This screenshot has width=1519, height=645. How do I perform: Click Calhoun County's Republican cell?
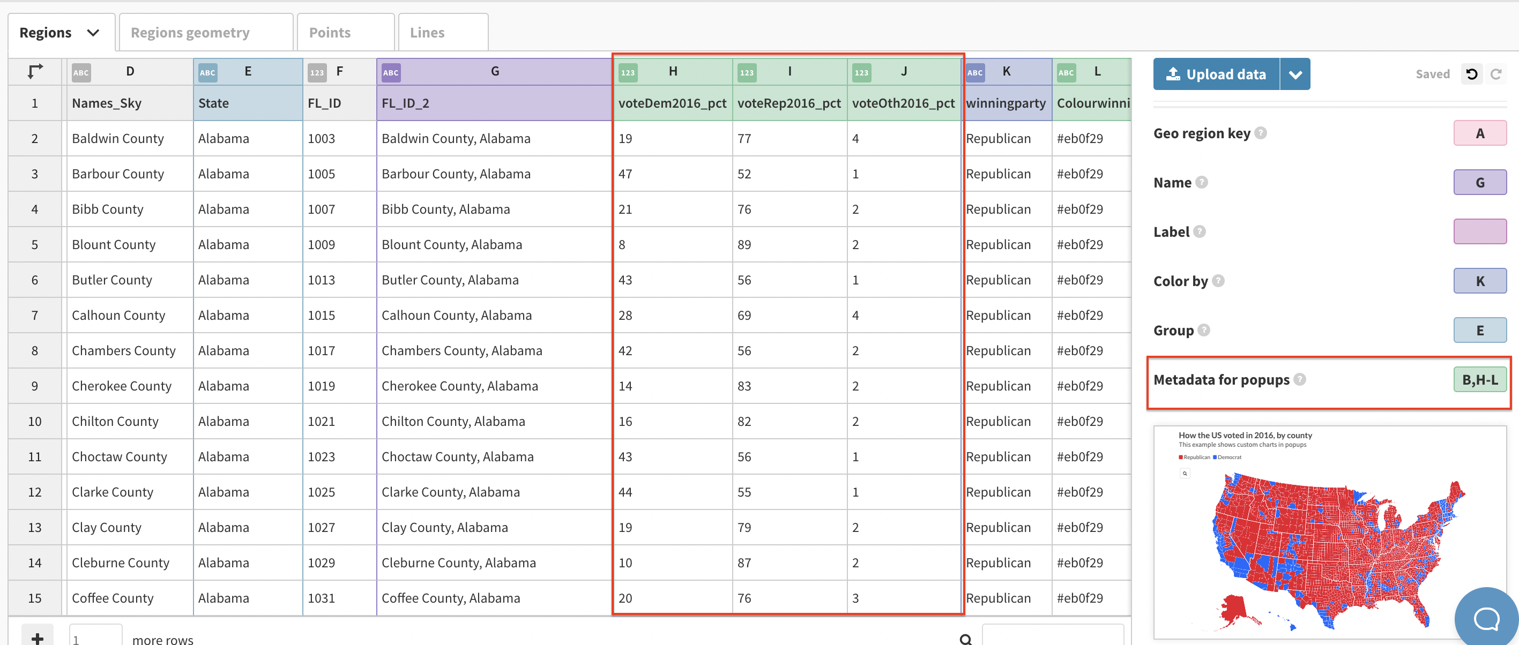coord(1007,316)
